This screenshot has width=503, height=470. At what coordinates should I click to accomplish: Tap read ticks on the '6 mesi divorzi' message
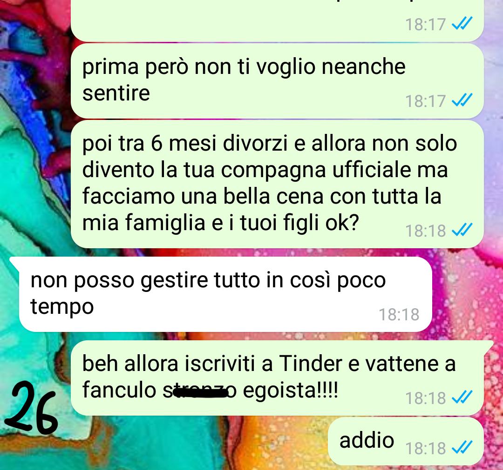pos(462,230)
